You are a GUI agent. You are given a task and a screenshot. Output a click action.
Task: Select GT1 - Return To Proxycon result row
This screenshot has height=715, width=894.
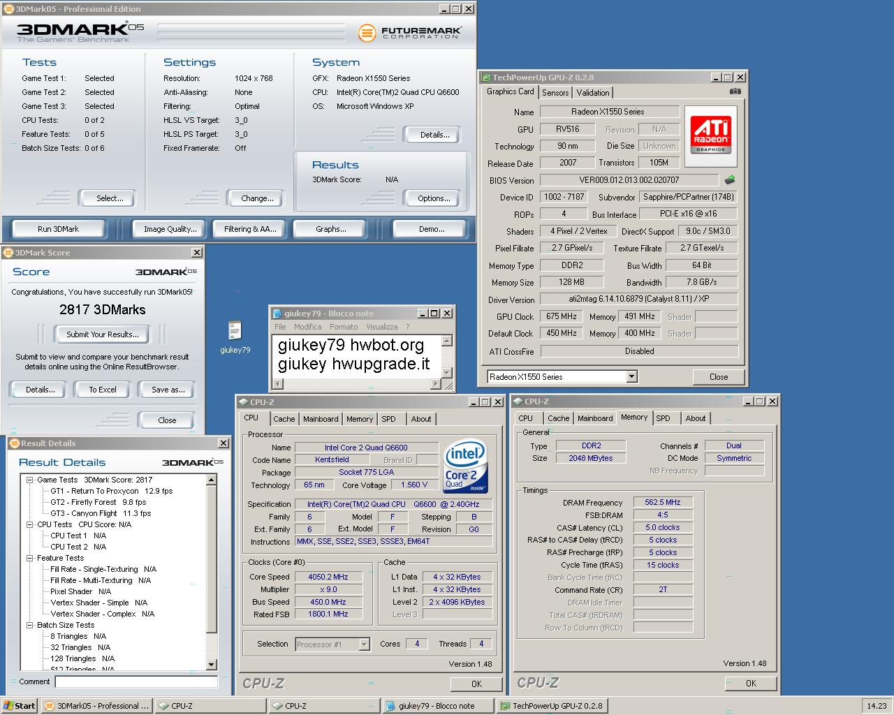click(111, 491)
